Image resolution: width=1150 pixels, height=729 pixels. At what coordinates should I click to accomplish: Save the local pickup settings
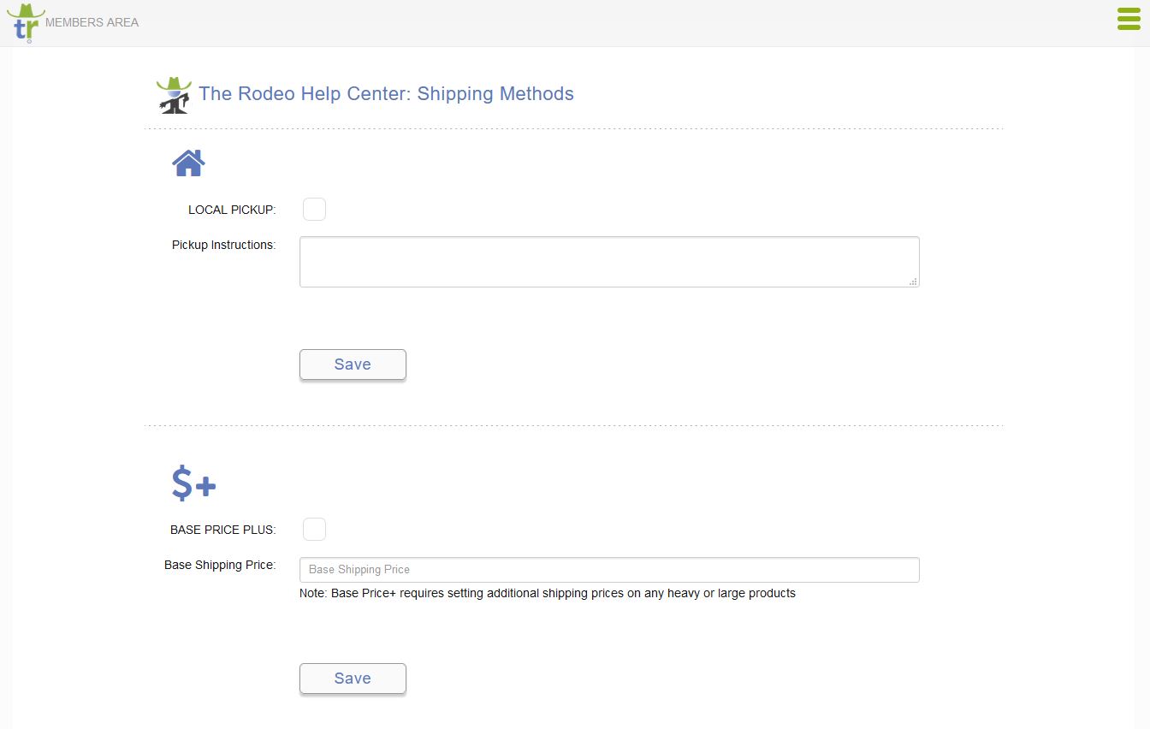353,364
